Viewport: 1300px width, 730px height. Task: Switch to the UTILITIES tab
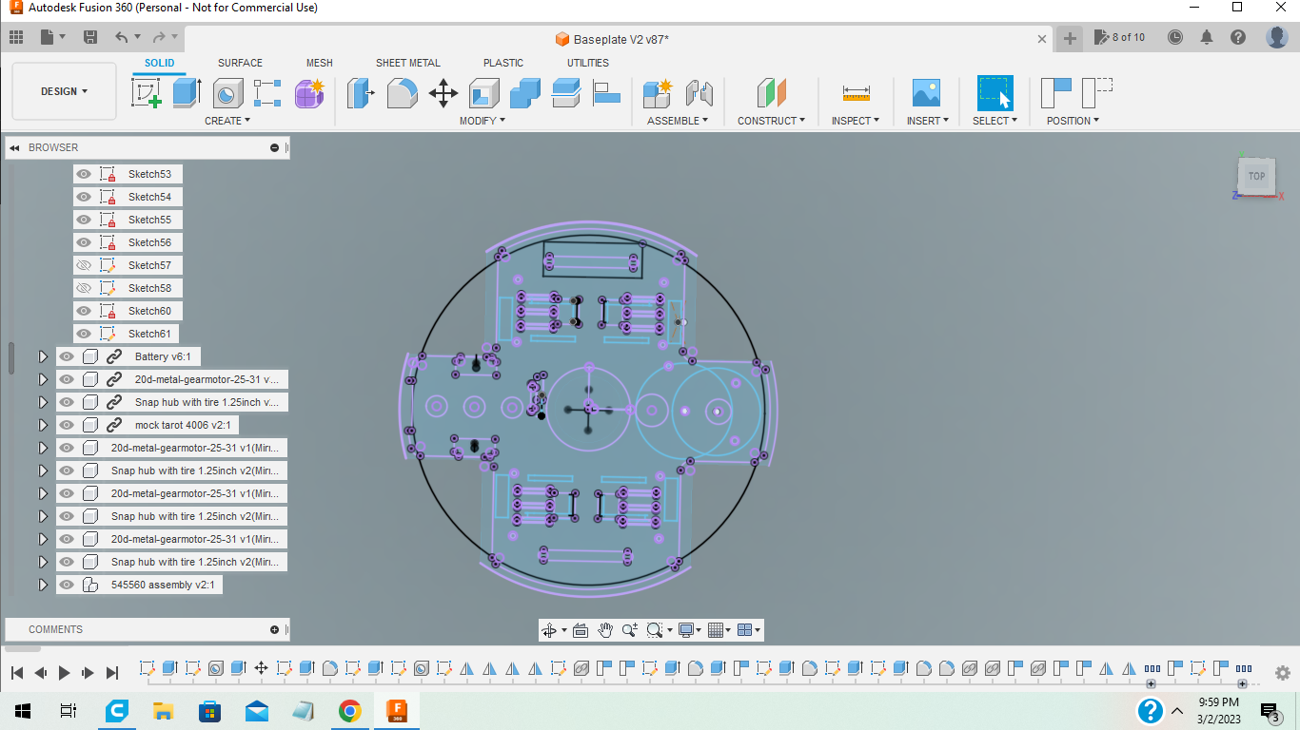point(588,63)
